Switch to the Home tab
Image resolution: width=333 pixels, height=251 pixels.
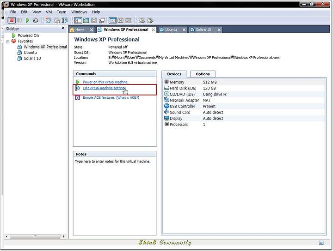[80, 30]
